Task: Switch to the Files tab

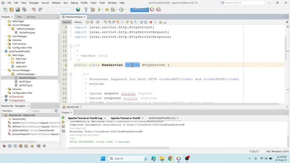Action: [19, 17]
